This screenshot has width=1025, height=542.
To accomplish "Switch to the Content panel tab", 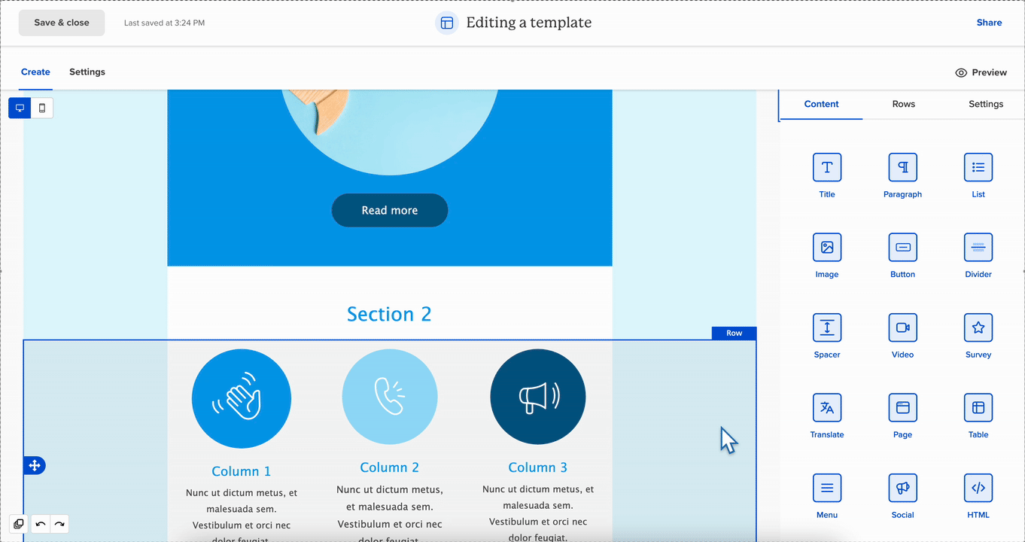I will pyautogui.click(x=821, y=104).
